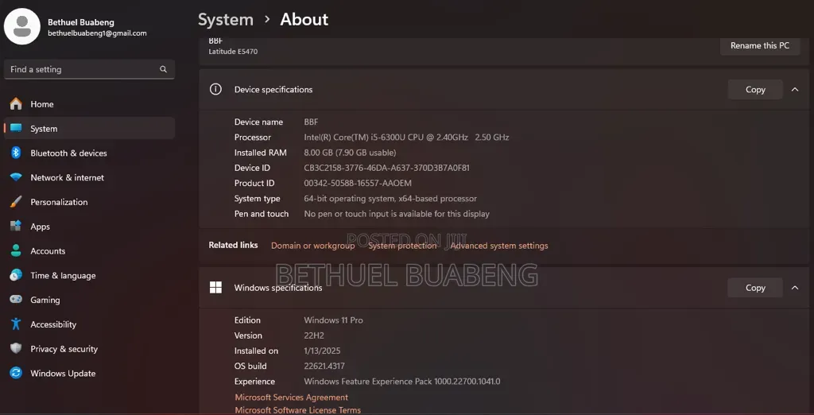Open the Accounts settings page

pyautogui.click(x=89, y=251)
